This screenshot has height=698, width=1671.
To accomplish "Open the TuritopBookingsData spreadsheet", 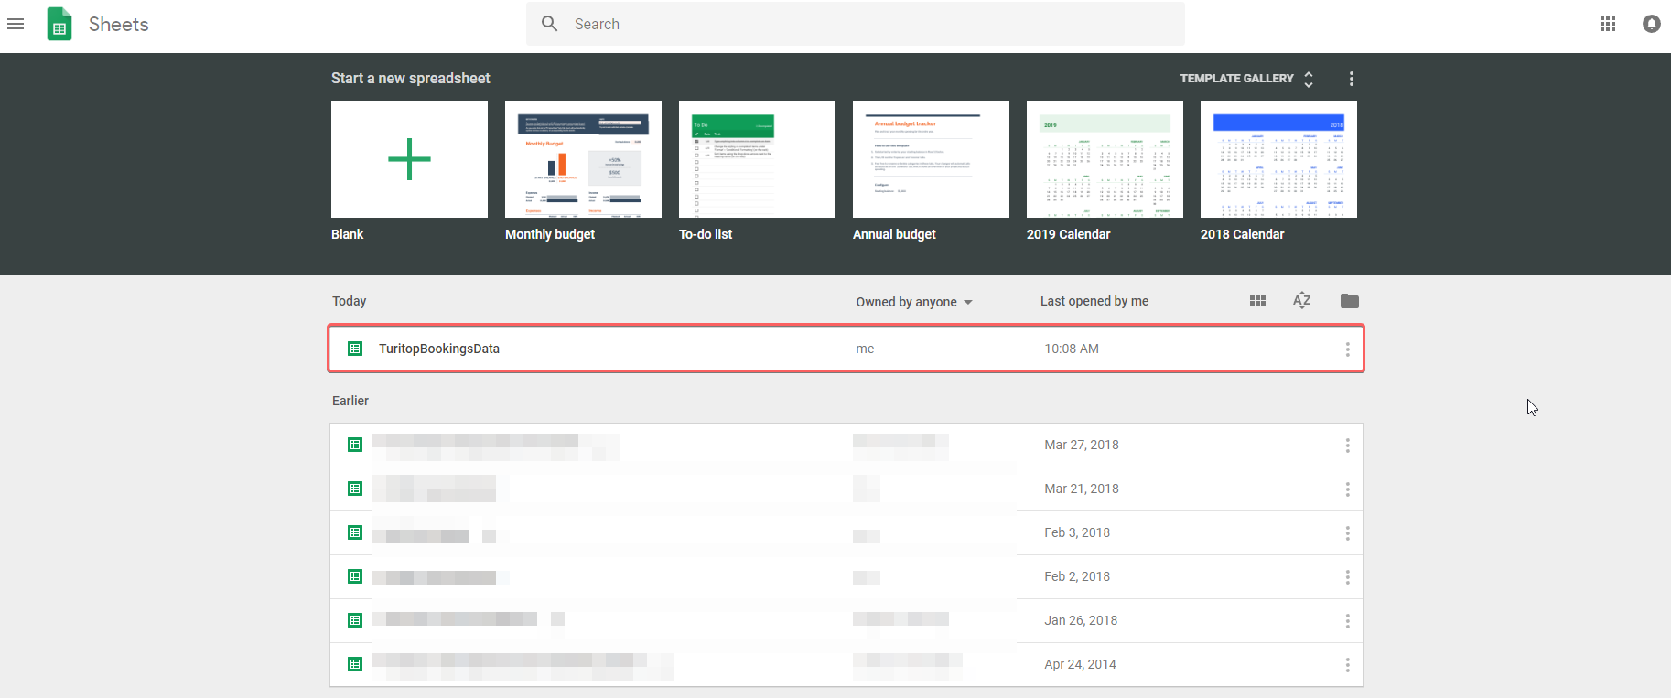I will [846, 349].
